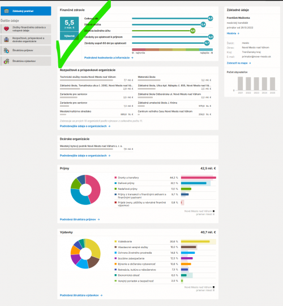Open Podrobnejšie údaje link under Dcérske organizácie

pyautogui.click(x=85, y=156)
